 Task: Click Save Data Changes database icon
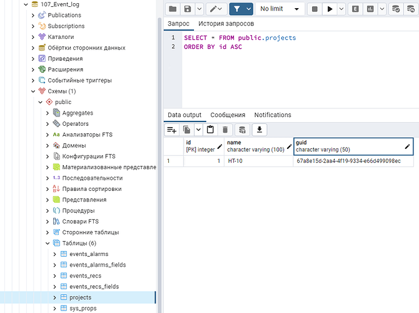tap(242, 130)
